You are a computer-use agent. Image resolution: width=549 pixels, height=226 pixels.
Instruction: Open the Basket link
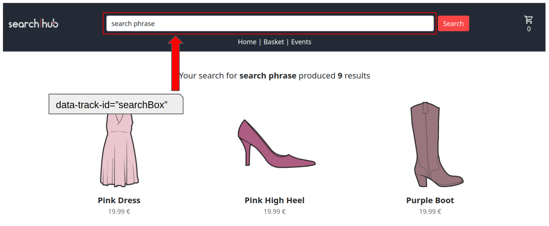(274, 42)
